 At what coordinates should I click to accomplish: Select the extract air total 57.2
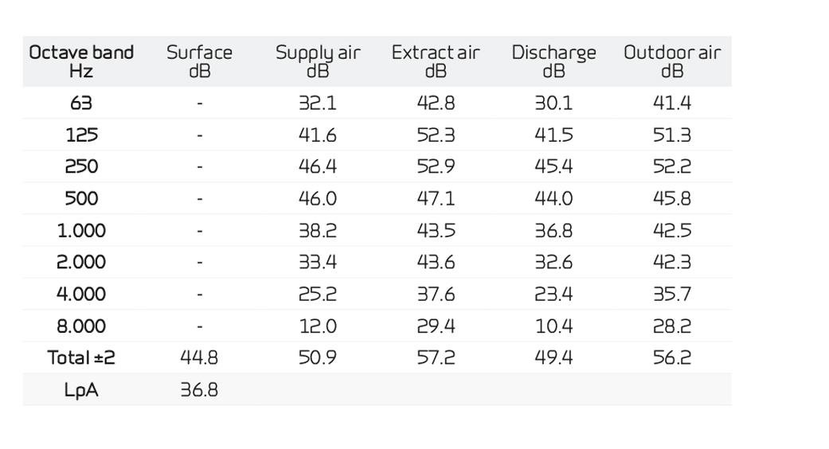[436, 357]
